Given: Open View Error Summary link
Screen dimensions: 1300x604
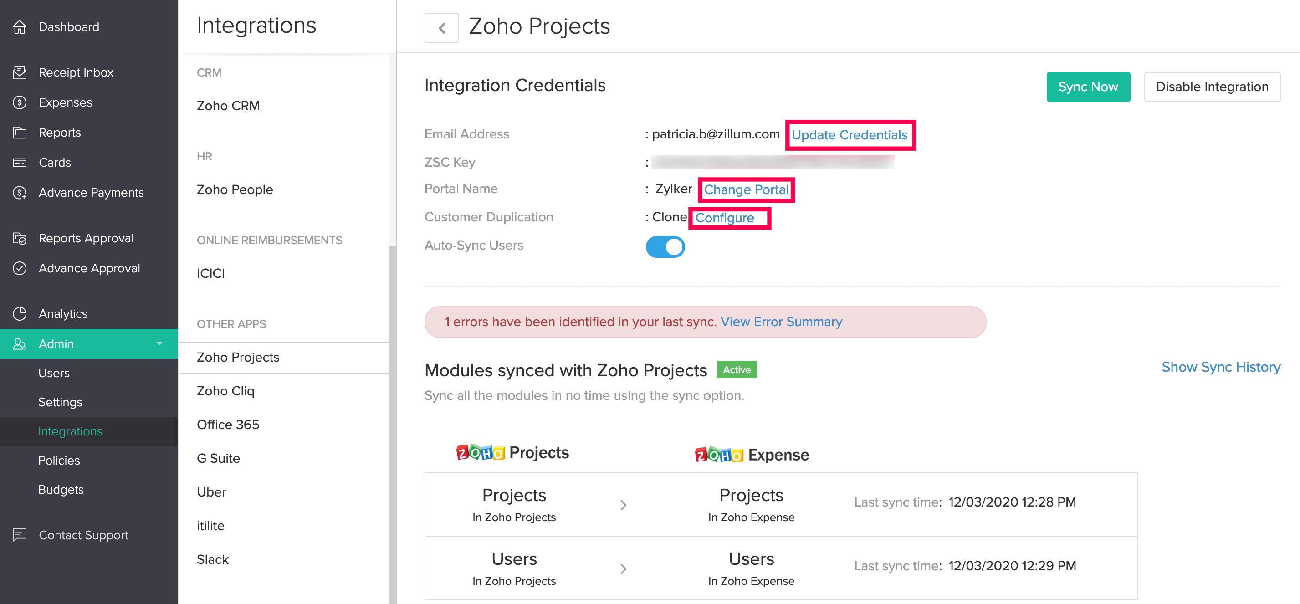Looking at the screenshot, I should click(x=781, y=322).
